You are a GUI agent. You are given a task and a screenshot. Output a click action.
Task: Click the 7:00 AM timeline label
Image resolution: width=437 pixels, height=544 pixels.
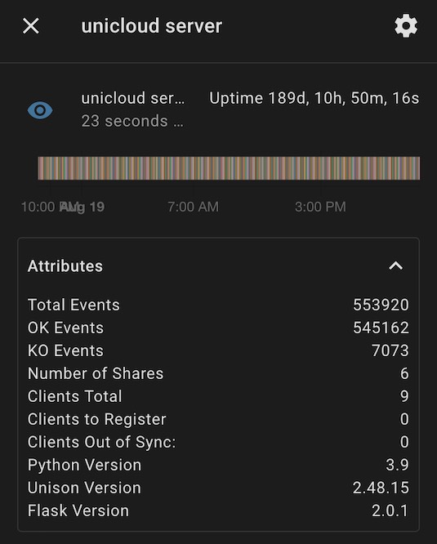click(194, 207)
